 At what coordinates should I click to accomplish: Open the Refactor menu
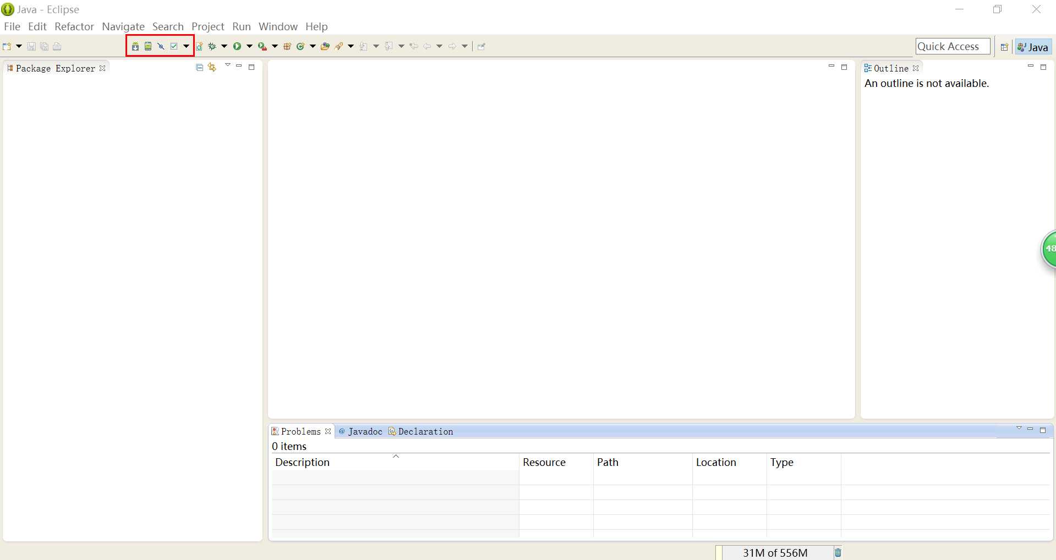74,26
